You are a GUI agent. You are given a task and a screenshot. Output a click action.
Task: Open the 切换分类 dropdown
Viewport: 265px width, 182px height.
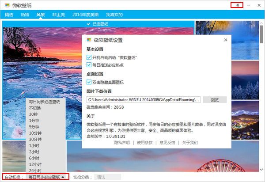108,177
